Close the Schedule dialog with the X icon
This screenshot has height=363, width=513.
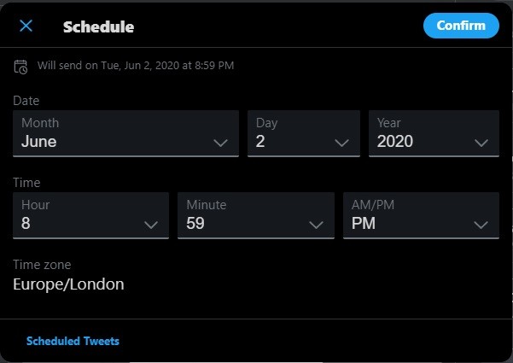[x=26, y=26]
